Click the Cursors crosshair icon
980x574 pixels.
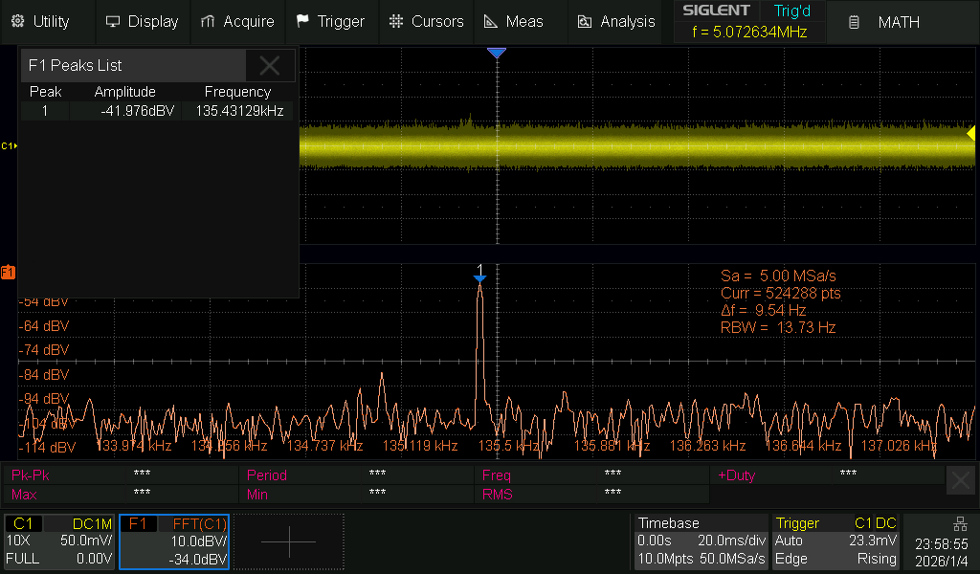[396, 21]
